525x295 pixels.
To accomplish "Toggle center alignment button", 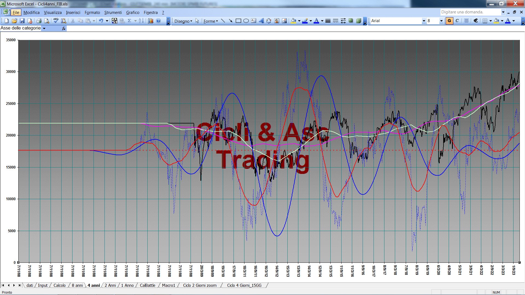I will coord(466,21).
